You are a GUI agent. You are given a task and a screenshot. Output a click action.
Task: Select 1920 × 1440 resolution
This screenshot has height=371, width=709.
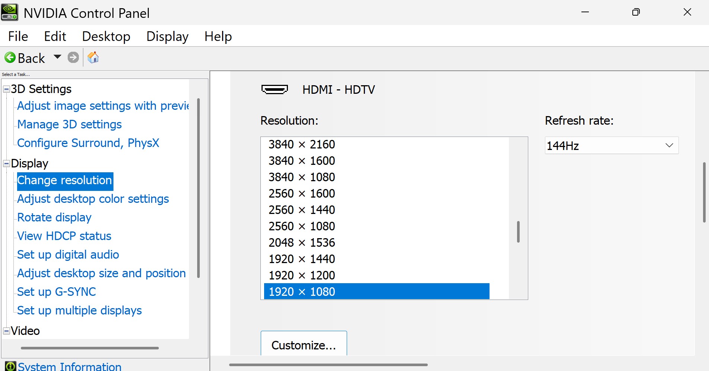pyautogui.click(x=376, y=259)
